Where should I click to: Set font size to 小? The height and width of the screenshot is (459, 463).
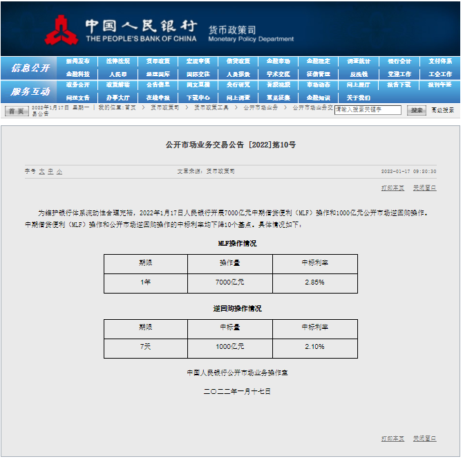tap(59, 172)
